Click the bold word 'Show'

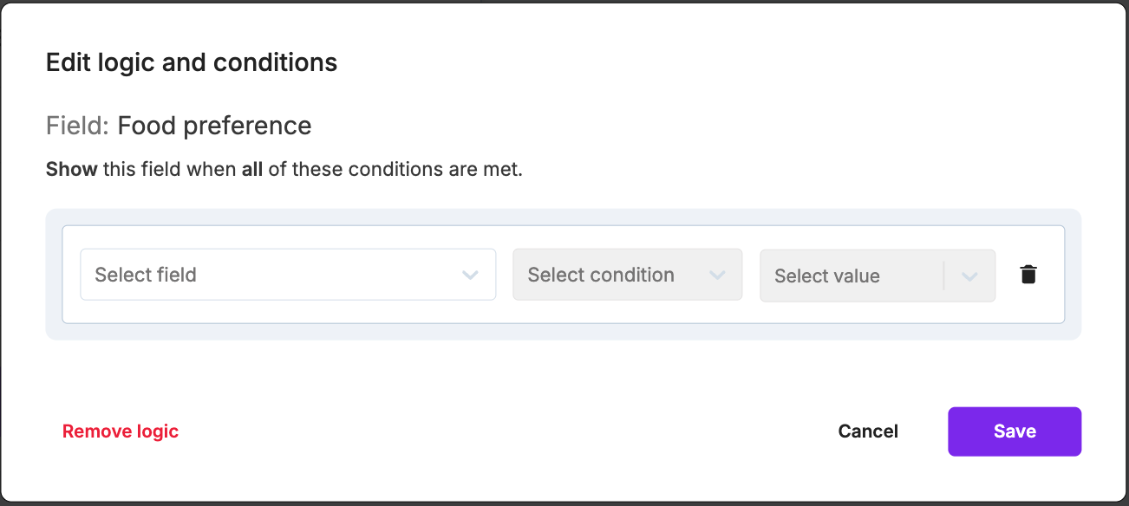71,169
